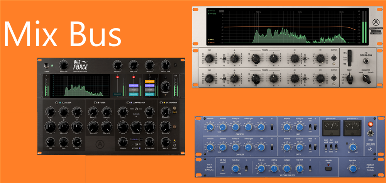
Task: Adjust the Diode-609 input drive knob
Action: [353, 169]
